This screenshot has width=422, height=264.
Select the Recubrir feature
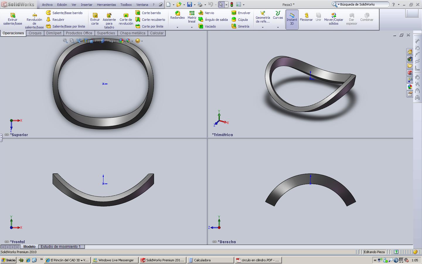pos(55,20)
